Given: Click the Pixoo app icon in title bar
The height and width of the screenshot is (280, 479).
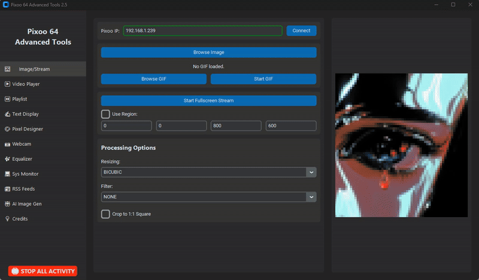Looking at the screenshot, I should 5,5.
